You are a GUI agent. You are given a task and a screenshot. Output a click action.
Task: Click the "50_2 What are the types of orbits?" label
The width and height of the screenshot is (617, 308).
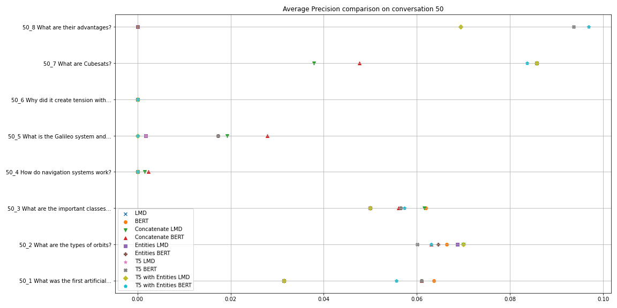pos(65,245)
